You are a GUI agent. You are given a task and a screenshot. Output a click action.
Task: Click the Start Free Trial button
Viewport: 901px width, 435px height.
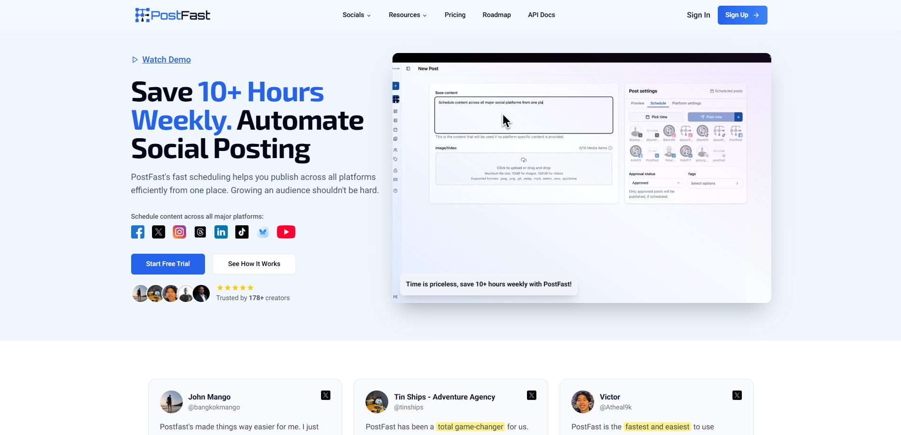(168, 264)
